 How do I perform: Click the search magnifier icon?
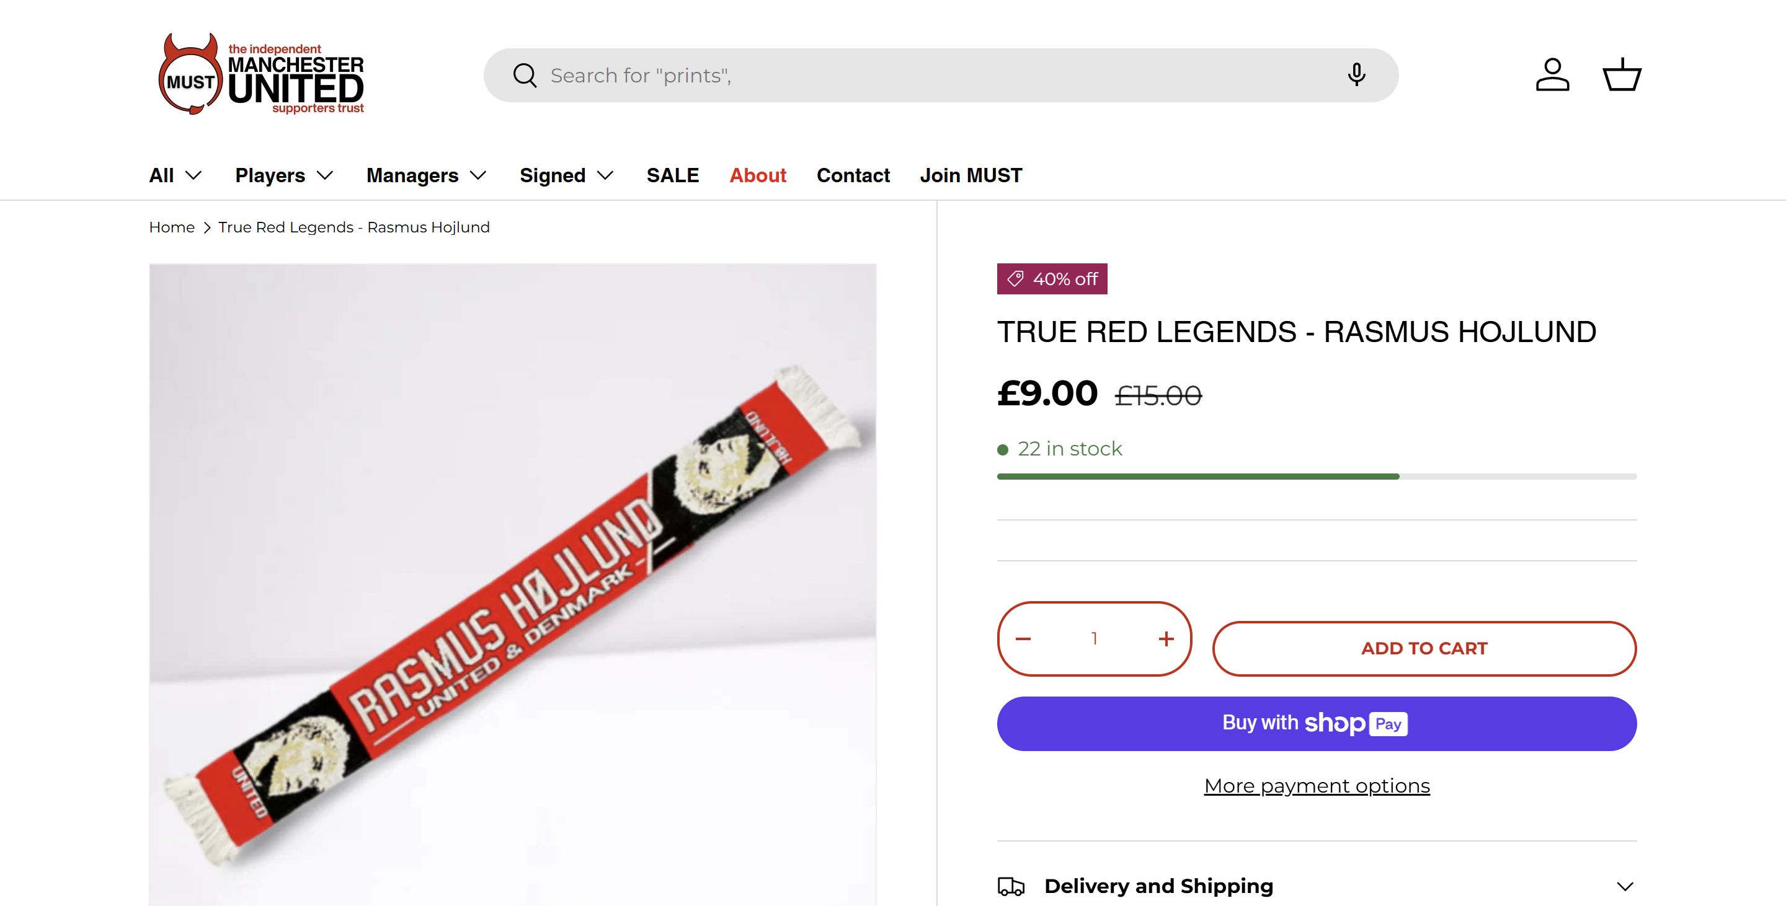(525, 76)
